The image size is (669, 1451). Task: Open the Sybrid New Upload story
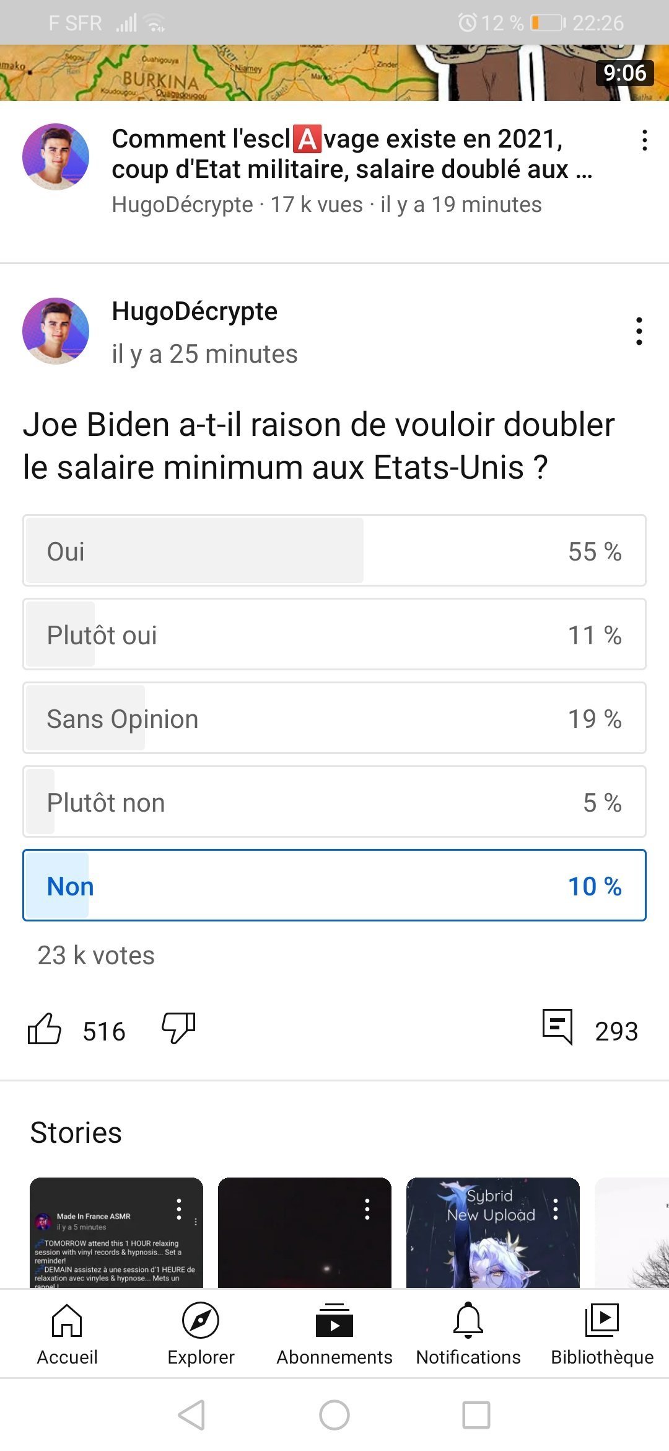[x=493, y=1233]
